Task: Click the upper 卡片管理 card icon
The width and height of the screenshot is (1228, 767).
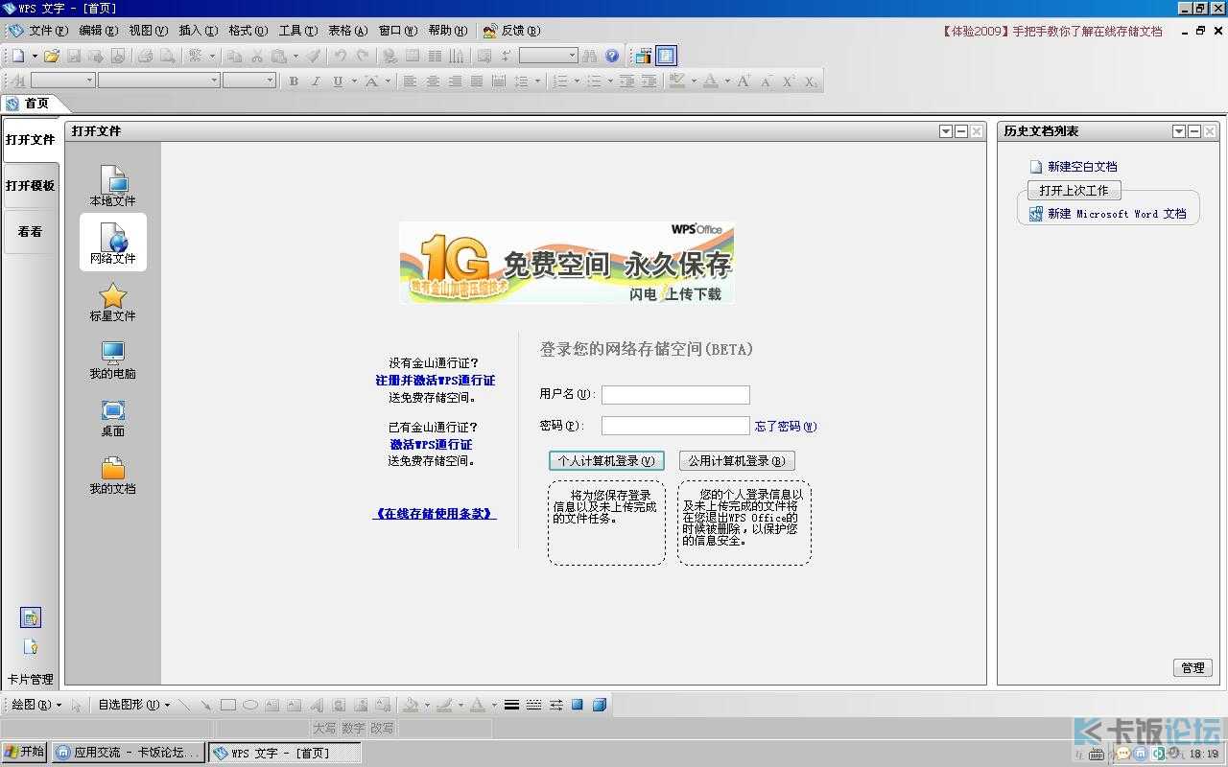Action: [x=31, y=617]
